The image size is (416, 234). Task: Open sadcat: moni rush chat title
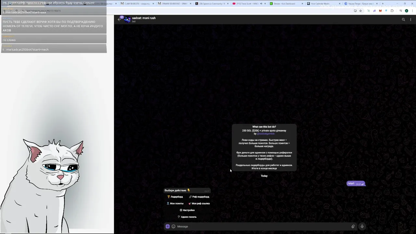coord(144,18)
